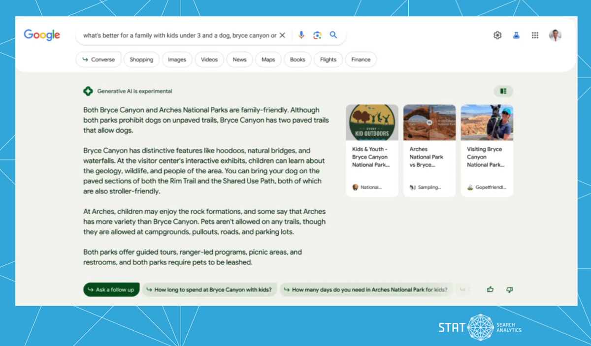This screenshot has height=346, width=591.
Task: Open the Search Labs flask icon
Action: click(x=516, y=35)
